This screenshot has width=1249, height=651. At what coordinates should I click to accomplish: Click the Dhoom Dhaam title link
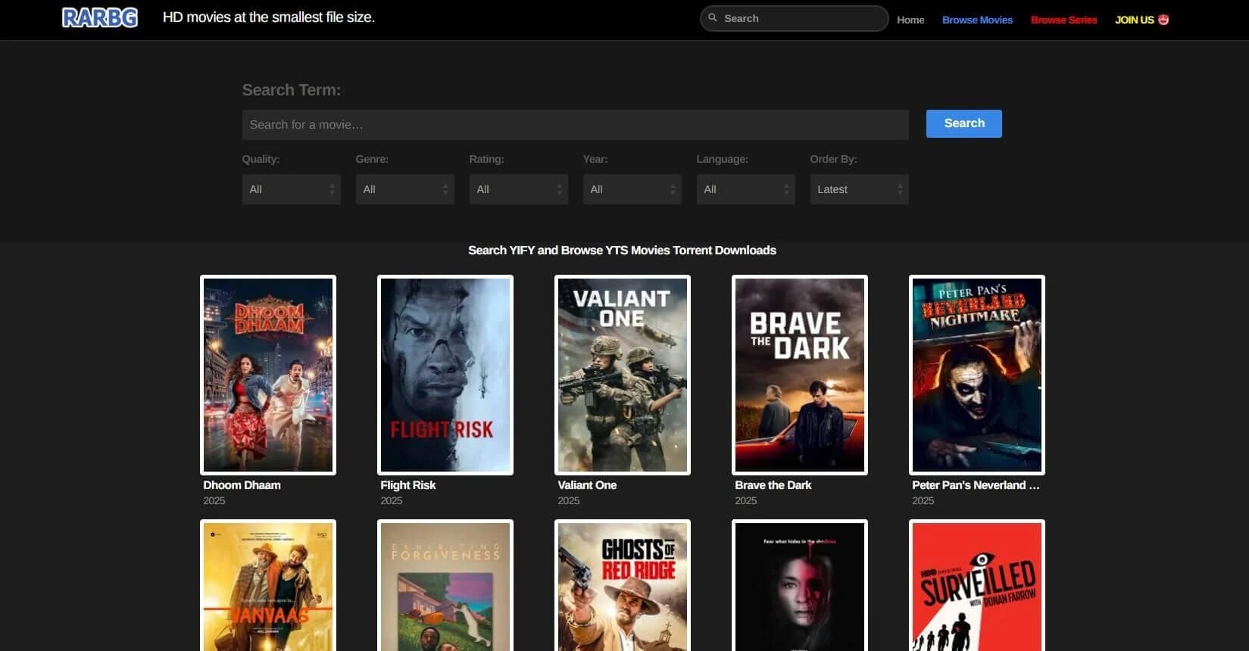tap(242, 485)
